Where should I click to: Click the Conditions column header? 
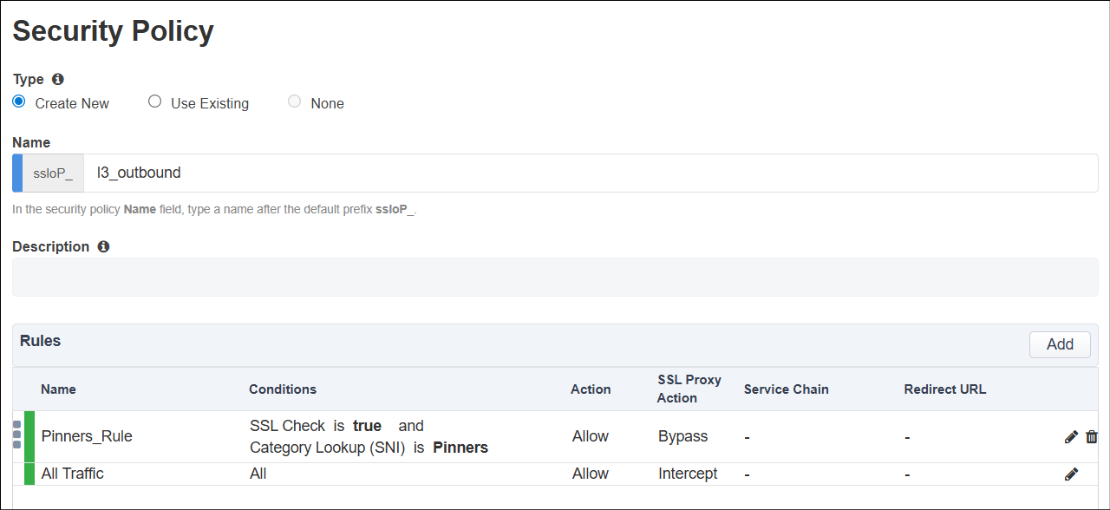(283, 389)
